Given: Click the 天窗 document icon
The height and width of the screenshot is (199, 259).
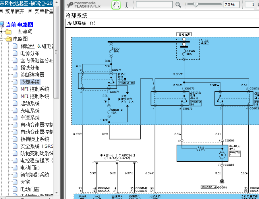Looking at the screenshot, I should pos(15,182).
